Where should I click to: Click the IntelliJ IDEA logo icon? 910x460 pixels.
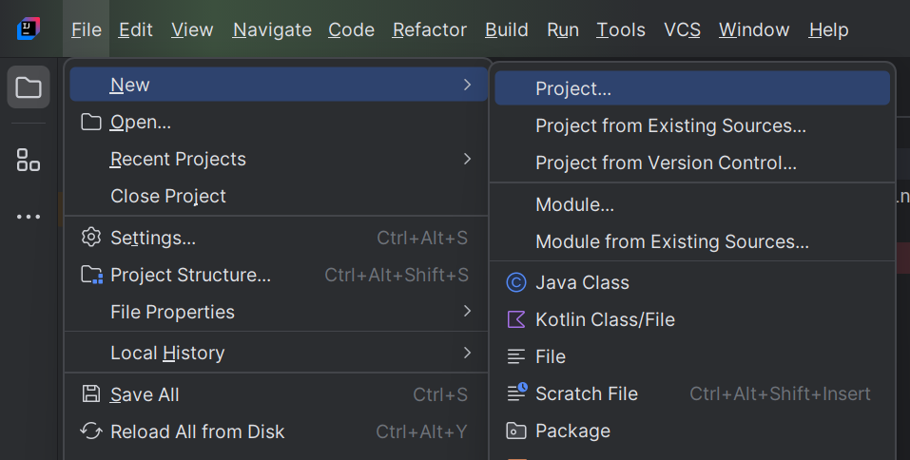click(x=29, y=29)
